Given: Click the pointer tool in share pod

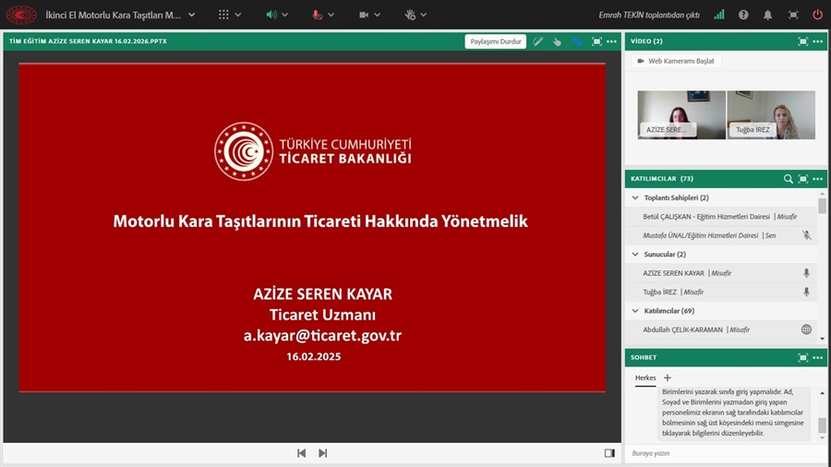Looking at the screenshot, I should pyautogui.click(x=558, y=42).
